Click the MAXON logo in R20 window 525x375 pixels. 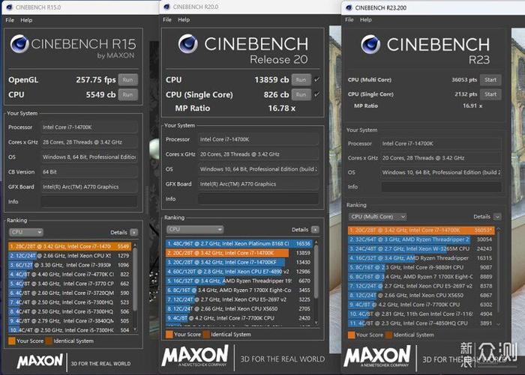pyautogui.click(x=195, y=356)
